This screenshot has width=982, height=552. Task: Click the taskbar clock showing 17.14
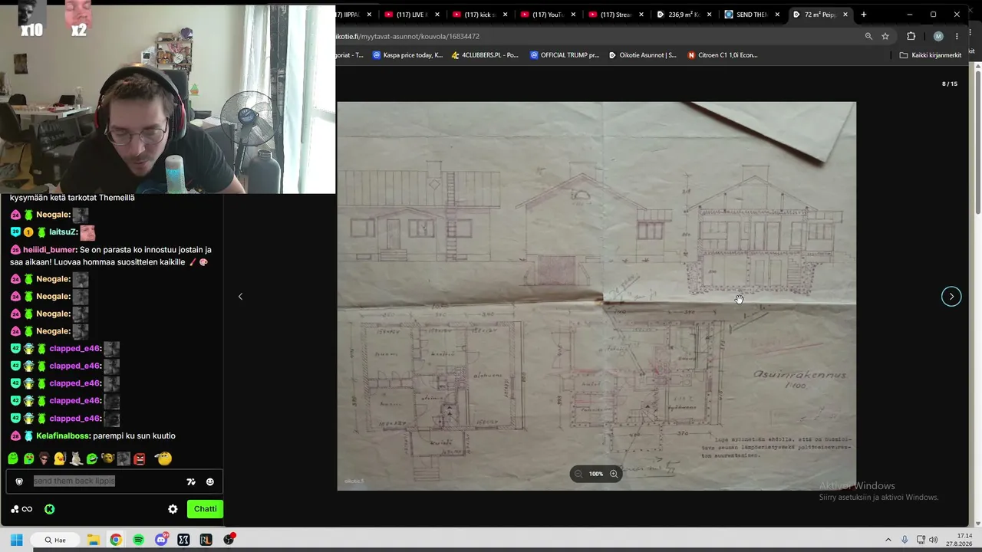[960, 540]
